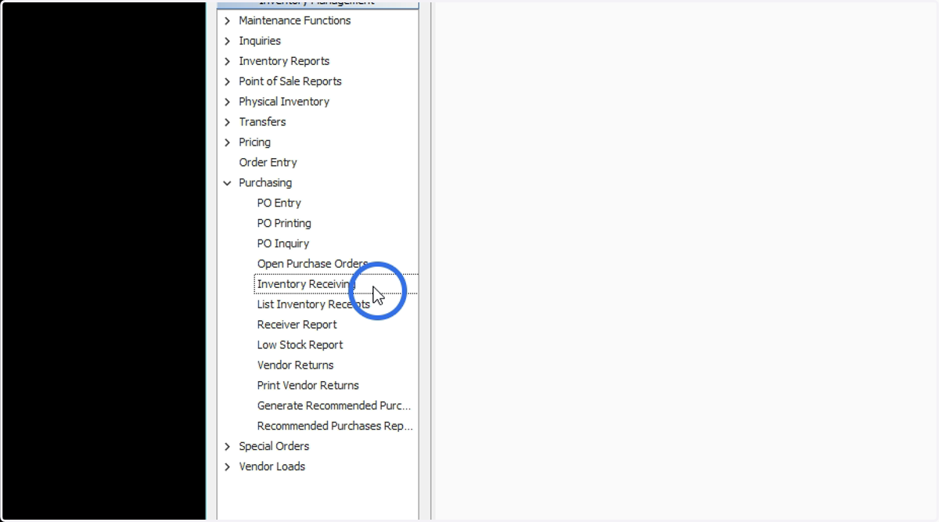939x522 pixels.
Task: Open PO Printing under Purchasing
Action: point(284,224)
